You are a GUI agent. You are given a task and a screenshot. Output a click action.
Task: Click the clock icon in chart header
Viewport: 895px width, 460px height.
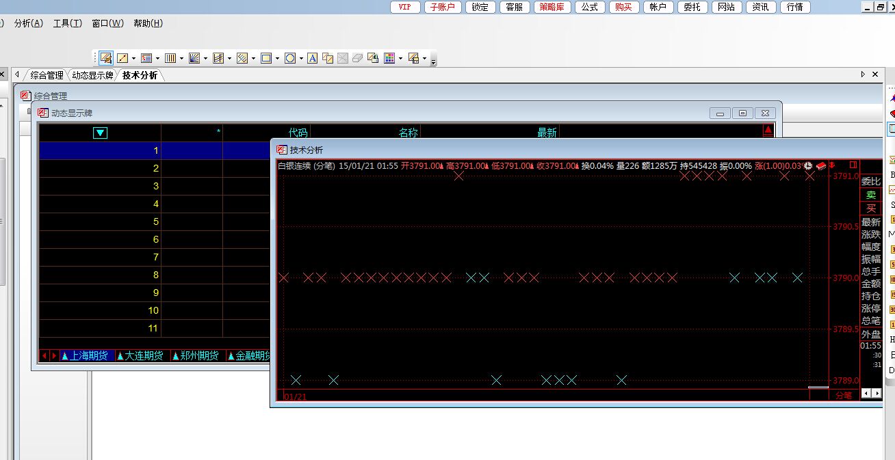click(808, 165)
